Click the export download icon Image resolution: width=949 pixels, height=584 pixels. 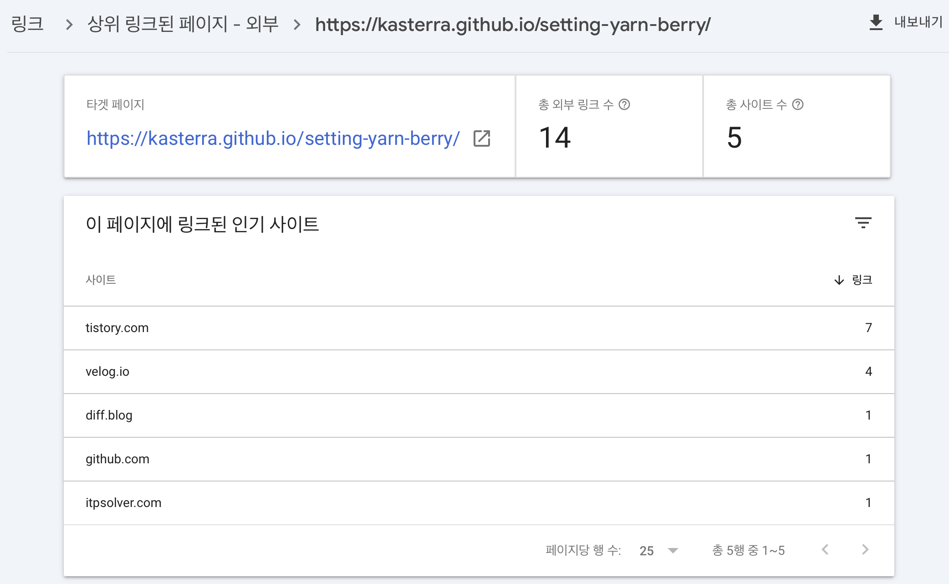[x=876, y=22]
